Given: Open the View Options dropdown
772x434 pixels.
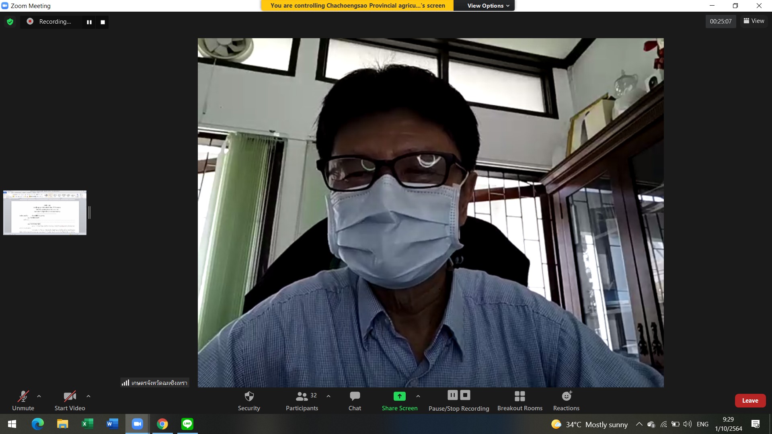Looking at the screenshot, I should point(488,6).
